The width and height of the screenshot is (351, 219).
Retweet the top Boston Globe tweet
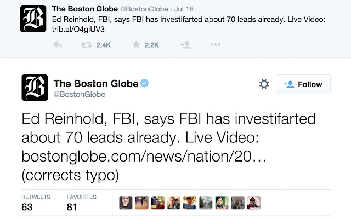[87, 45]
